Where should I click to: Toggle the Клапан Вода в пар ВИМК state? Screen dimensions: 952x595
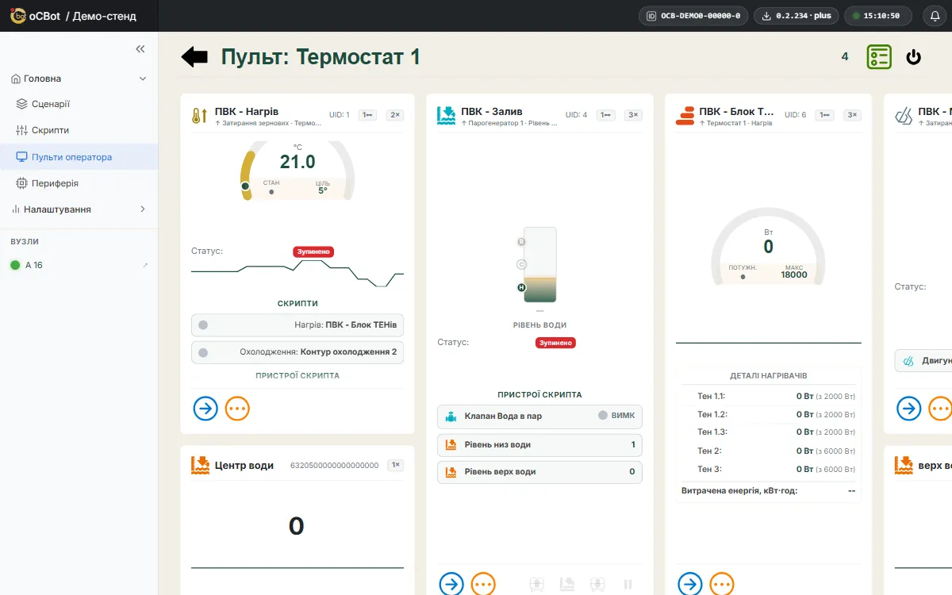coord(616,416)
